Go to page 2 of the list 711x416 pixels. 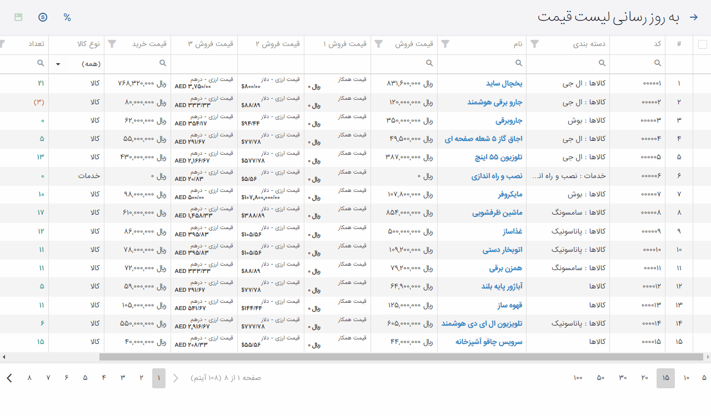[x=141, y=378]
